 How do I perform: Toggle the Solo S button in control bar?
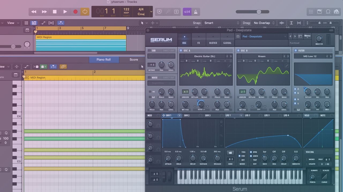[176, 12]
